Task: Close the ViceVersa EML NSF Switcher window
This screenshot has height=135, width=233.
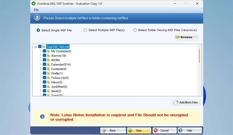Action: 197,3
